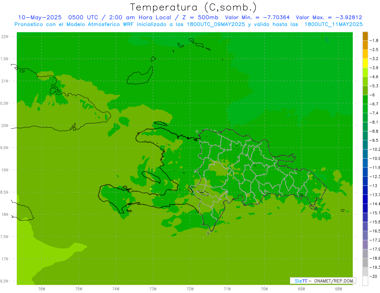Click the legend value '-1.8'
Viewport: 380px width, 293px height.
click(x=374, y=40)
